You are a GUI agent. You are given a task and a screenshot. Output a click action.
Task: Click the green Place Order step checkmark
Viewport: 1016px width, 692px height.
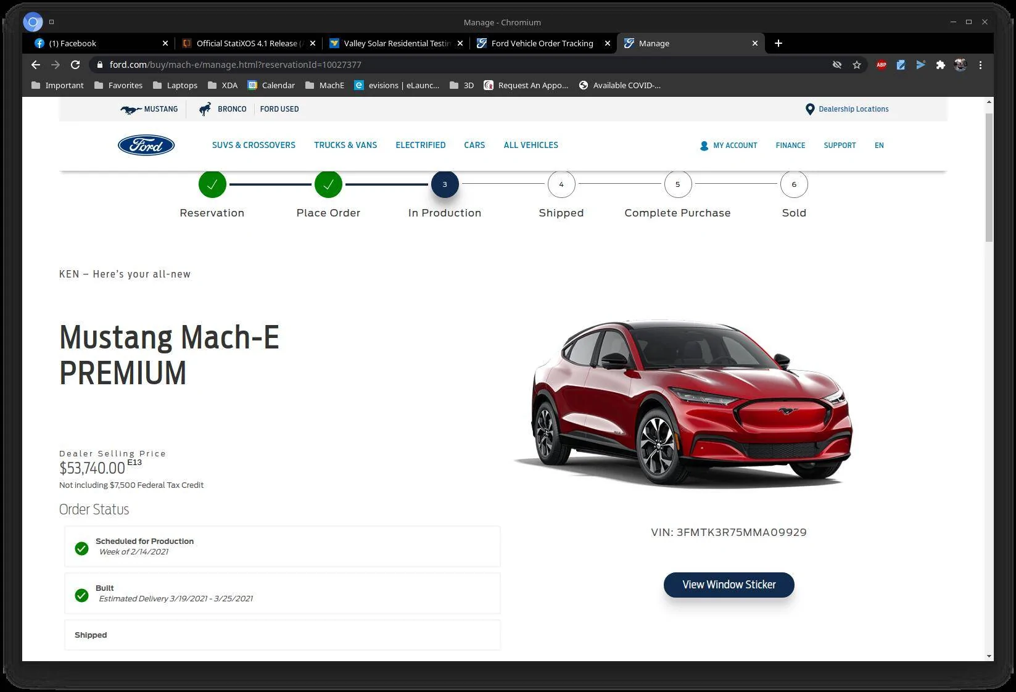tap(328, 184)
